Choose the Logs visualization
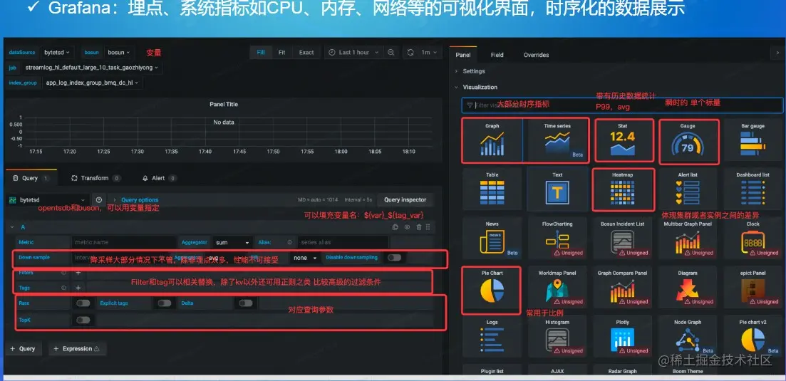Viewport: 786px width, 381px height. [492, 336]
